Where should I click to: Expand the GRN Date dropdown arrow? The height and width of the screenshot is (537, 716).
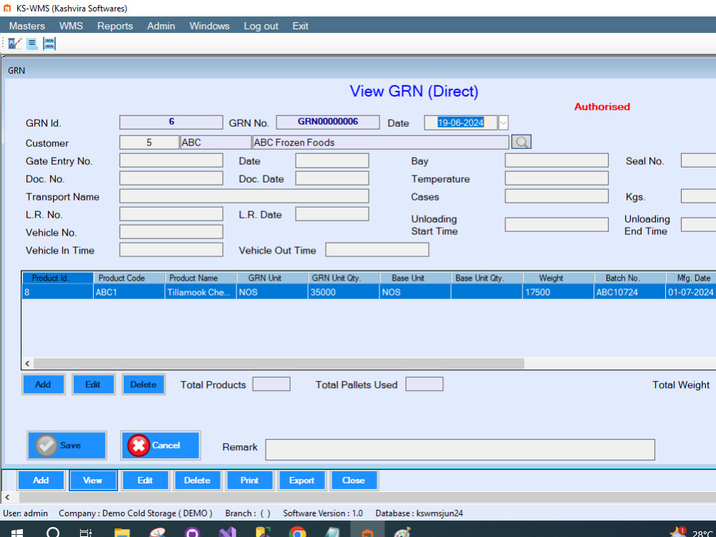coord(503,122)
